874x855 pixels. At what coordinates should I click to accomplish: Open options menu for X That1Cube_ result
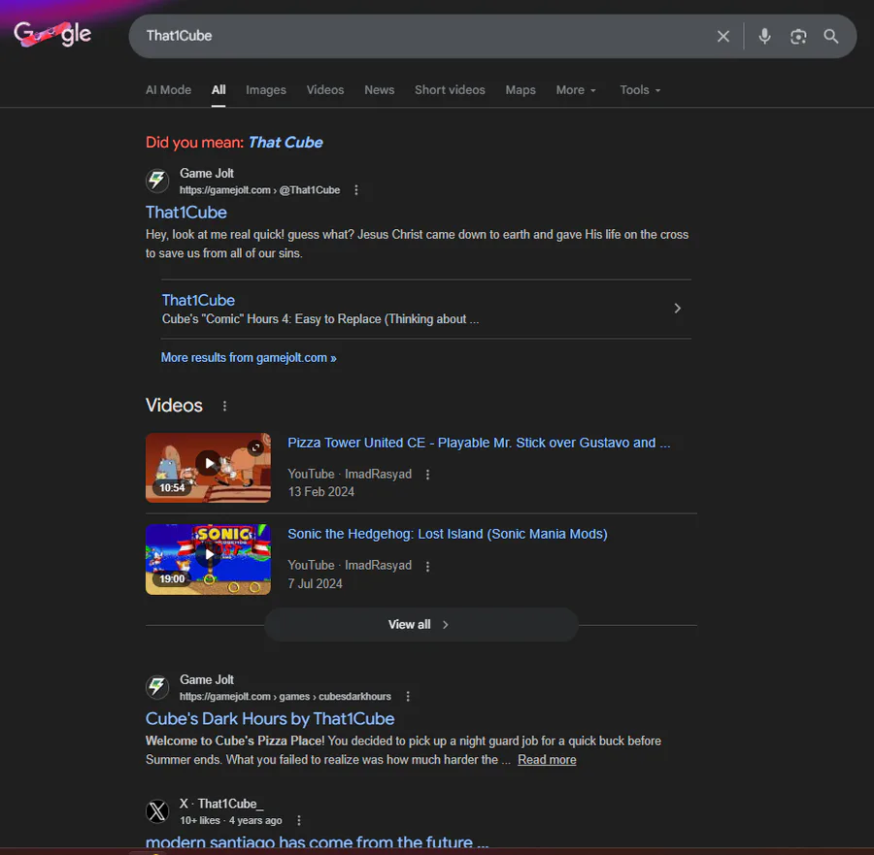pos(299,820)
